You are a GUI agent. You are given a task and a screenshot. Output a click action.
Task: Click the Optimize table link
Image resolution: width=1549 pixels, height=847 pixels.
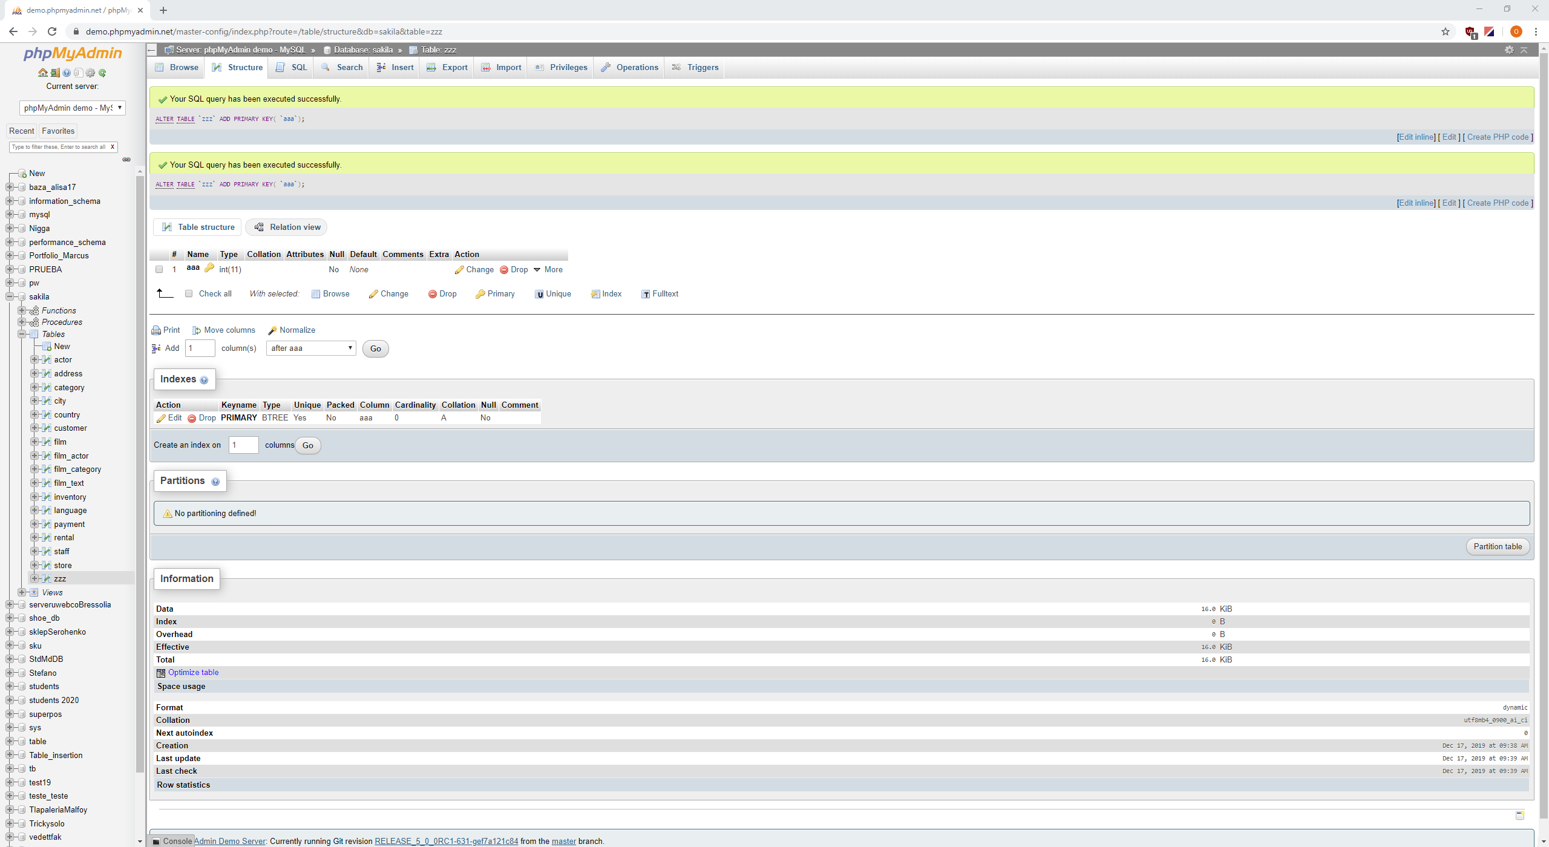(193, 672)
